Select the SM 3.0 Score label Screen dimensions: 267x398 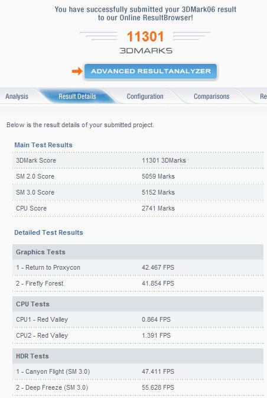[35, 192]
